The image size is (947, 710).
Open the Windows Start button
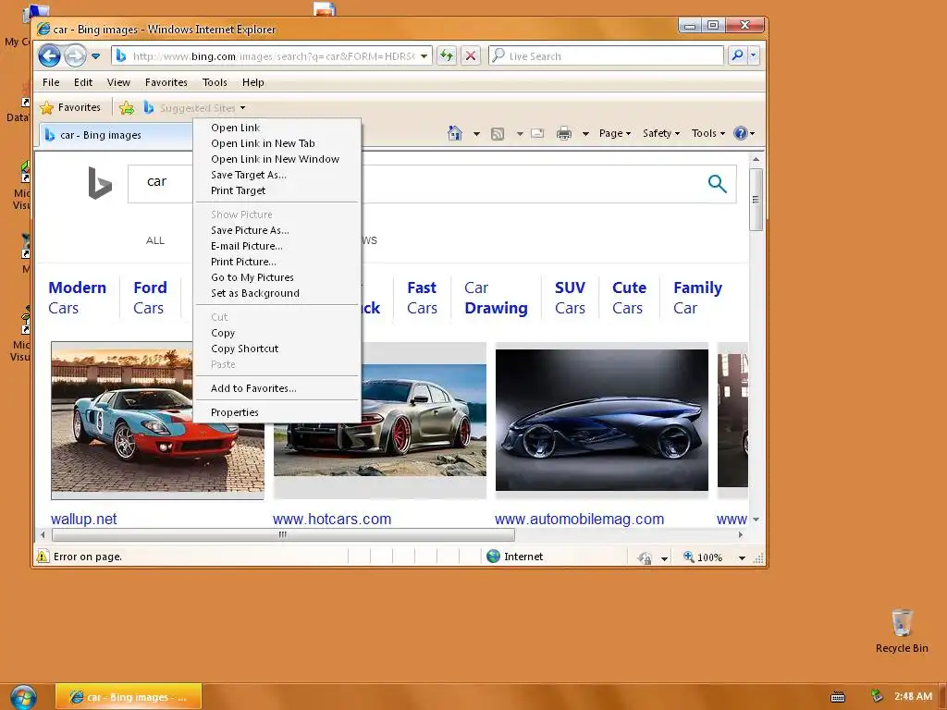(x=23, y=697)
